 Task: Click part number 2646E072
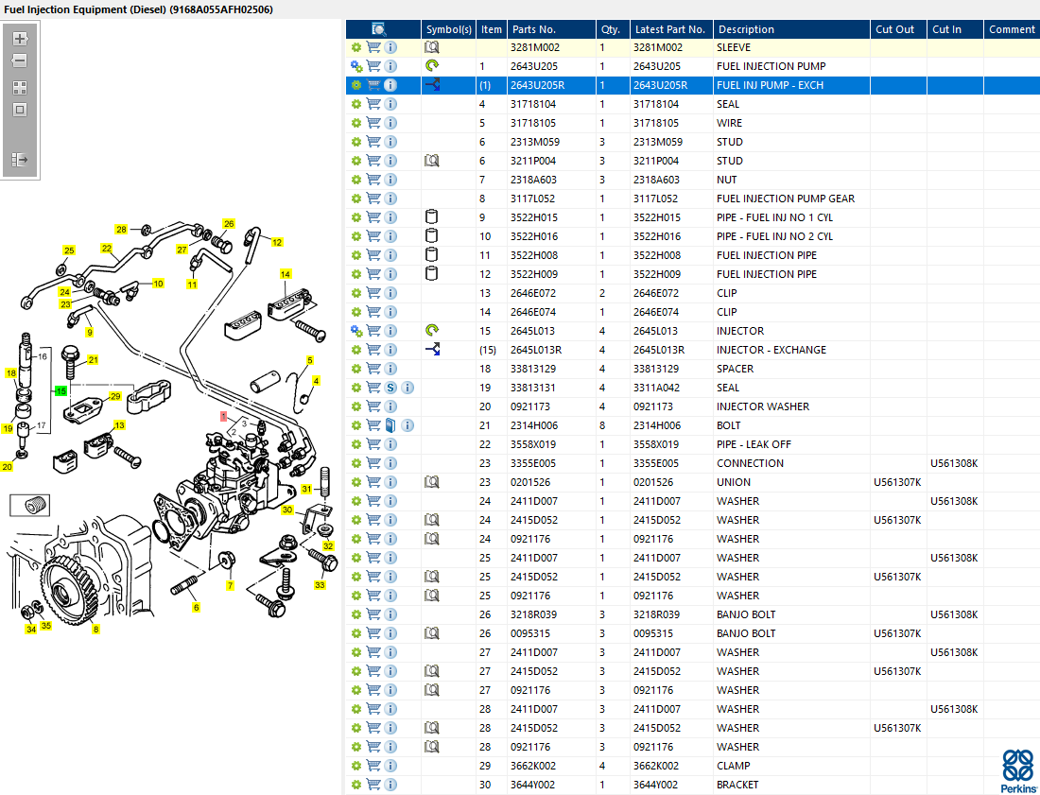[533, 293]
